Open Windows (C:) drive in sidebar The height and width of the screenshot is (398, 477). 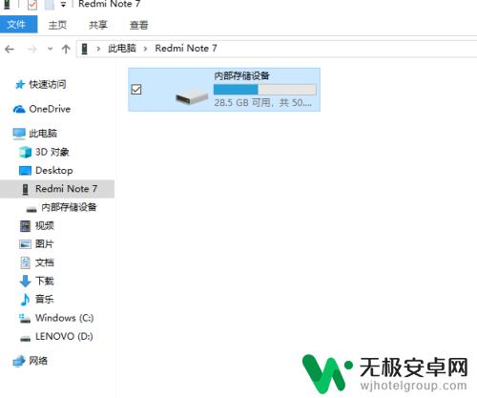65,318
